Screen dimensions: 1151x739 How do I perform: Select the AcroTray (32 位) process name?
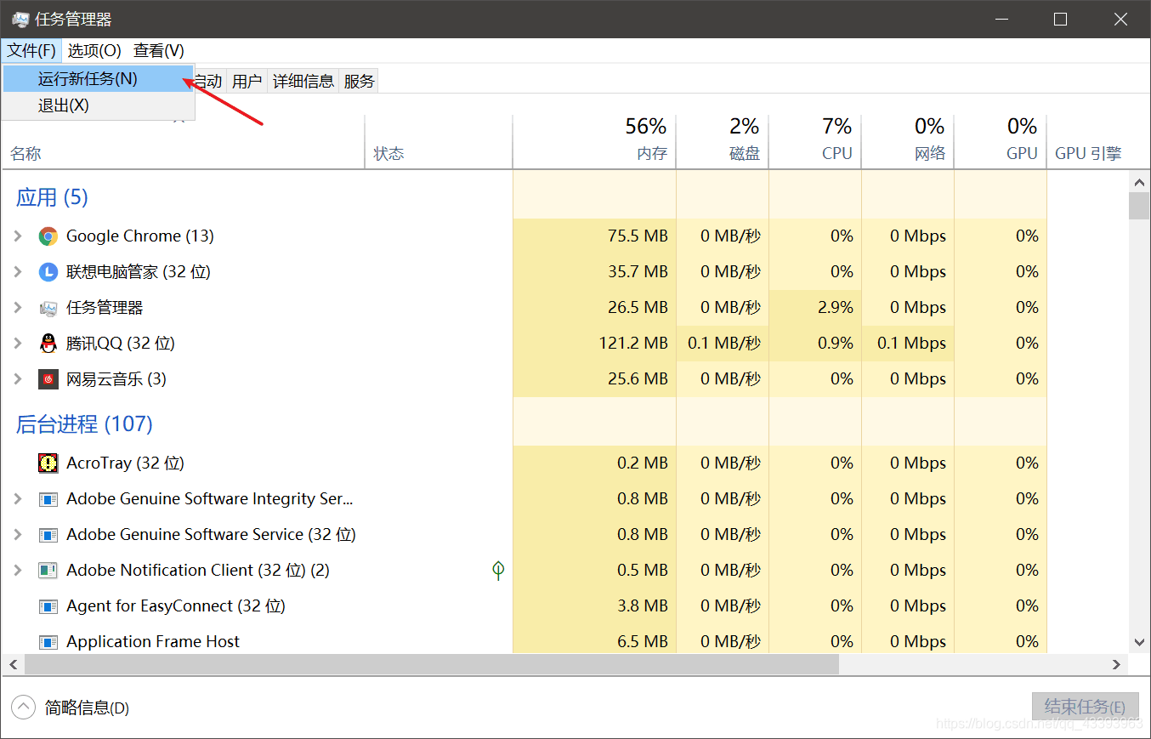[125, 463]
